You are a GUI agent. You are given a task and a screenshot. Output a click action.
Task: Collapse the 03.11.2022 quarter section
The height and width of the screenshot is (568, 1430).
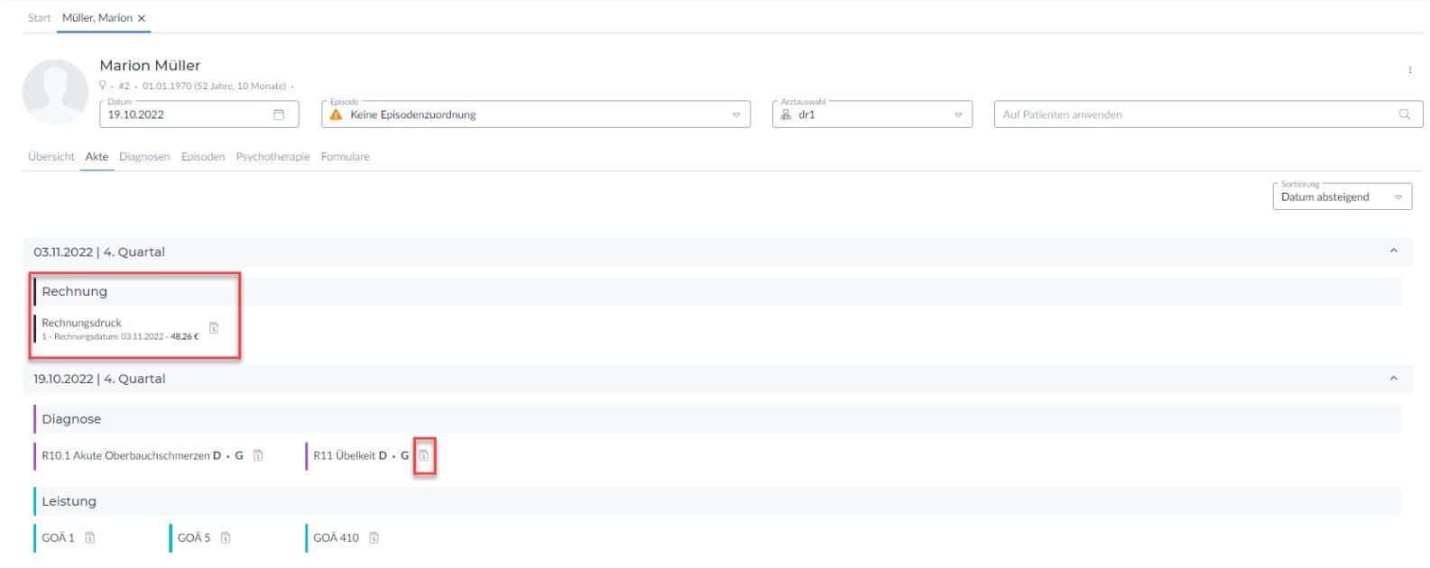click(x=1393, y=252)
